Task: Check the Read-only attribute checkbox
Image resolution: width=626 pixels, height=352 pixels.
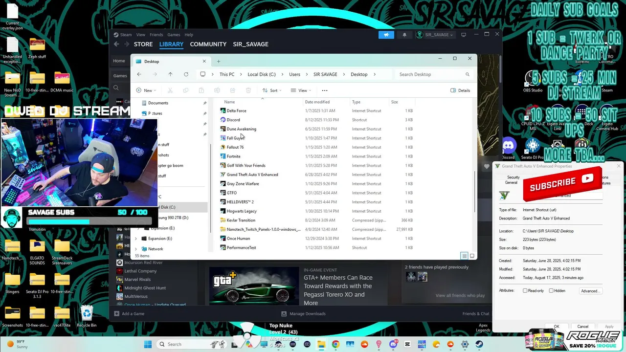Action: pyautogui.click(x=525, y=291)
